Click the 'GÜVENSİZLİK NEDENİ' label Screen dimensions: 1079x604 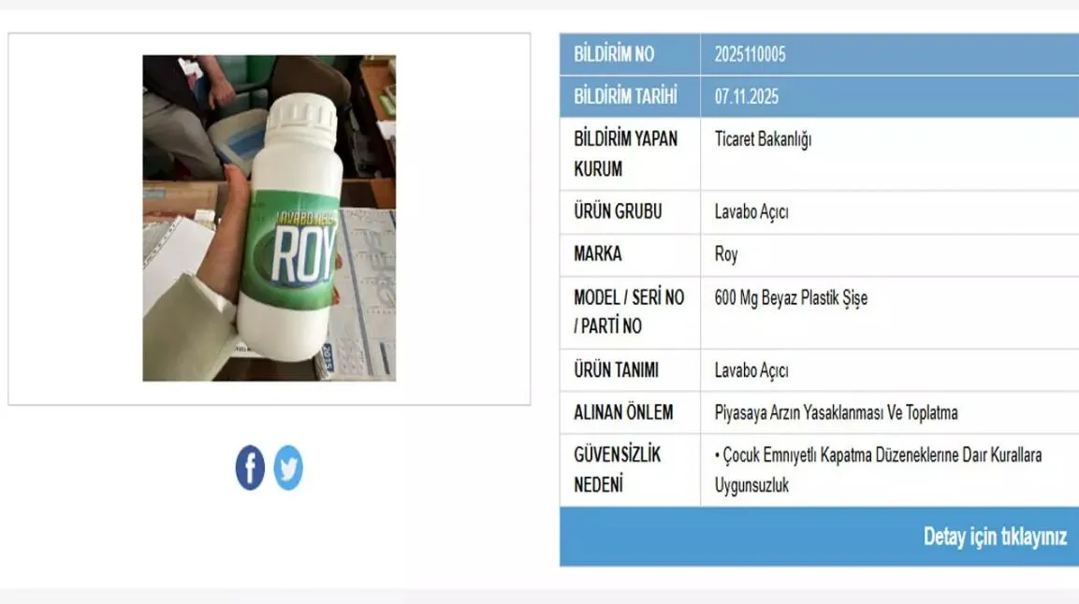click(x=617, y=470)
